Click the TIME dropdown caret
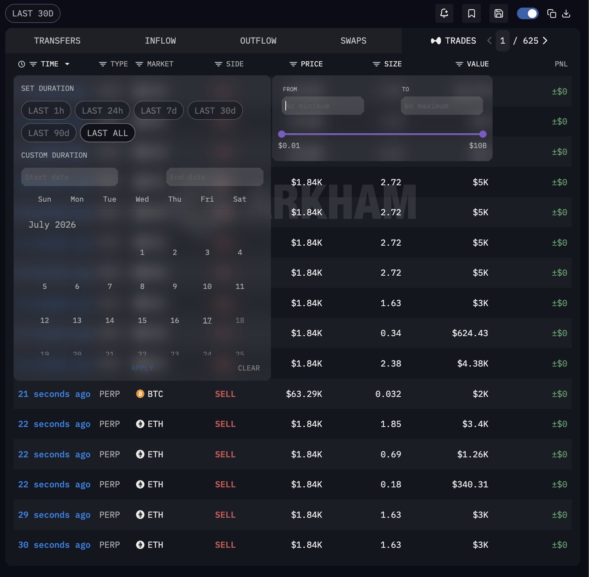Viewport: 589px width, 577px height. [x=67, y=64]
